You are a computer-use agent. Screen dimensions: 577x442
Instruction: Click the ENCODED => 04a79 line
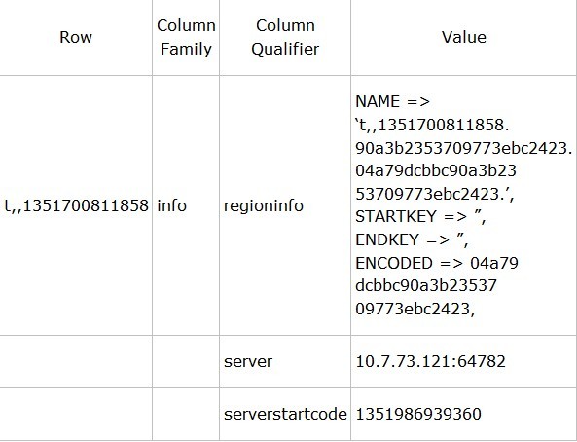pos(437,263)
